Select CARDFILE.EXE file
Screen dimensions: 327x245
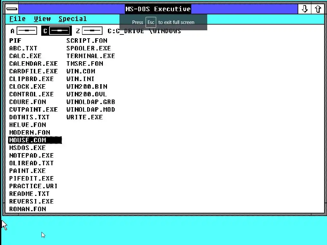coord(33,71)
